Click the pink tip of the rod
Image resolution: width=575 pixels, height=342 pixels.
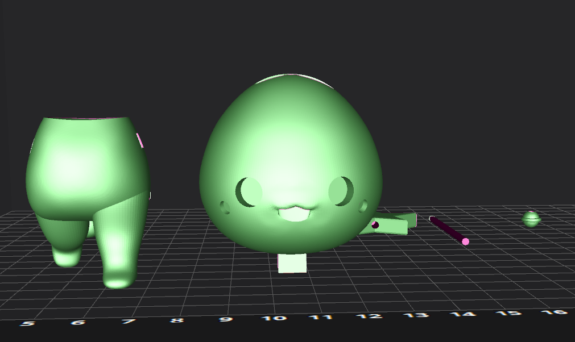click(x=465, y=241)
